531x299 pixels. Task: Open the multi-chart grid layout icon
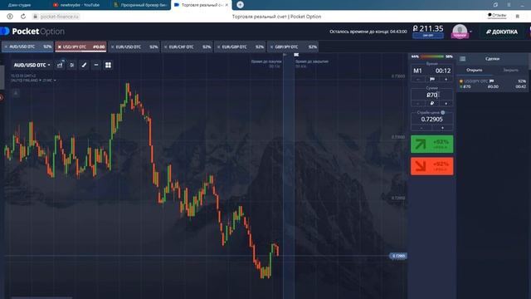pyautogui.click(x=108, y=65)
